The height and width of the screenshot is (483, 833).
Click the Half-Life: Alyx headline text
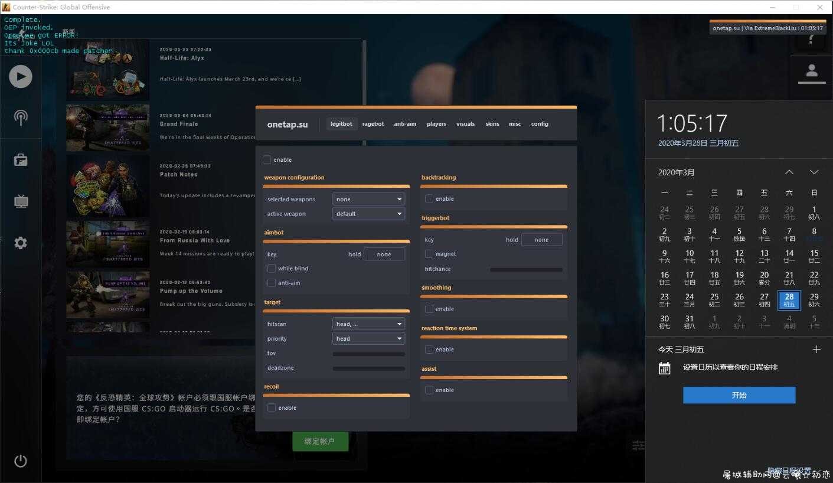click(182, 58)
